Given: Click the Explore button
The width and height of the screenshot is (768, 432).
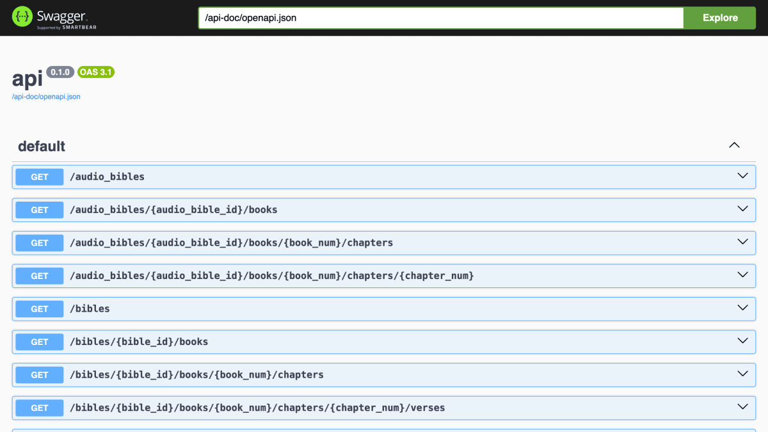Looking at the screenshot, I should tap(720, 18).
